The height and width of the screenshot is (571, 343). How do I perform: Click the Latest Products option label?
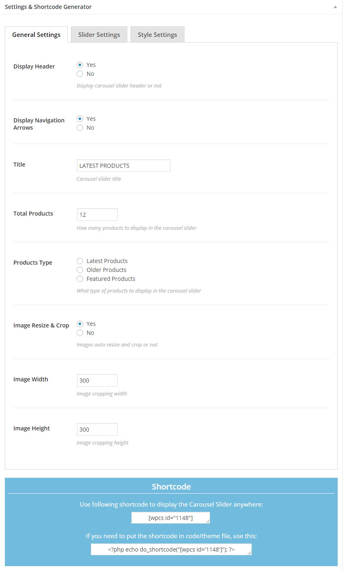pos(107,261)
